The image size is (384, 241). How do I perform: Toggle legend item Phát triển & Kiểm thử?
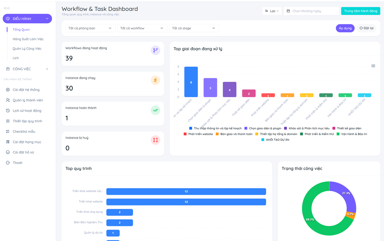(317, 134)
